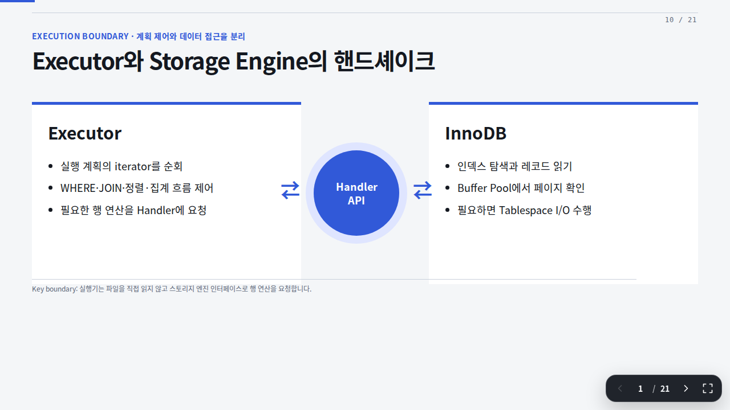Select the '필요한 행 연산을 Handler에 요청' bullet
730x410 pixels.
pos(133,210)
